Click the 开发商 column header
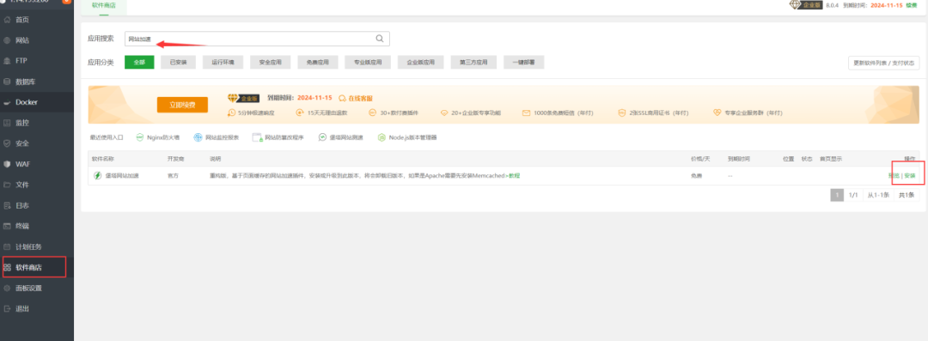928x341 pixels. pos(176,159)
